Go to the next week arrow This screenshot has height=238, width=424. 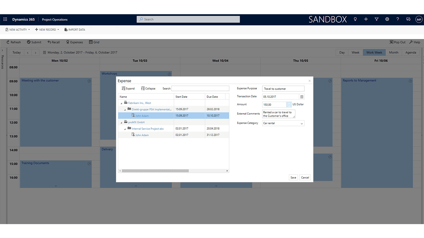tap(35, 53)
